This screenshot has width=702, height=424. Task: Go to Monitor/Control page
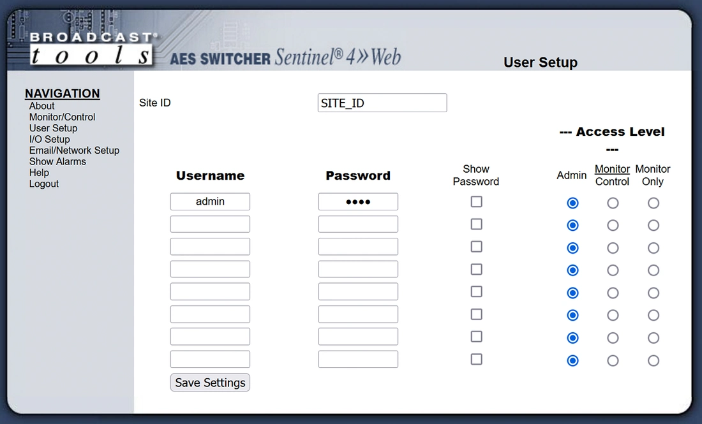pos(63,117)
